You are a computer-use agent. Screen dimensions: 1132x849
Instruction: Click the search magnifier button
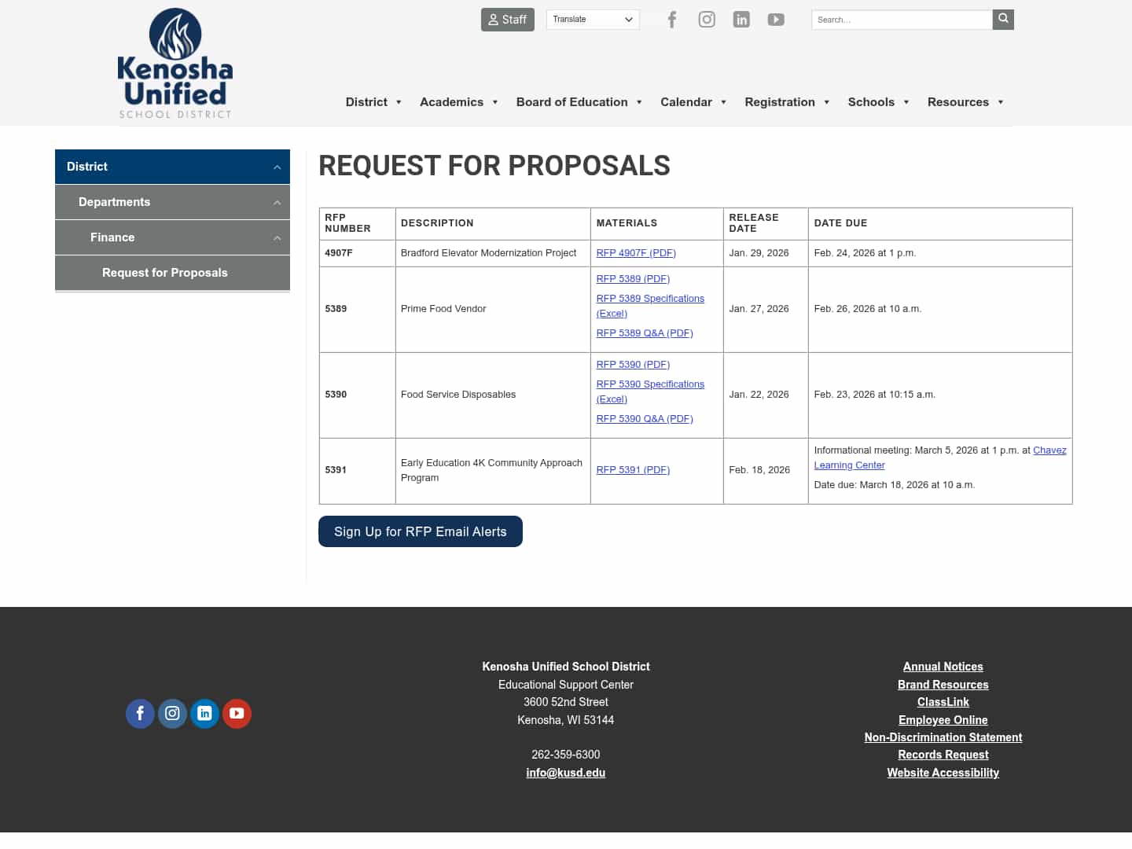[1003, 19]
